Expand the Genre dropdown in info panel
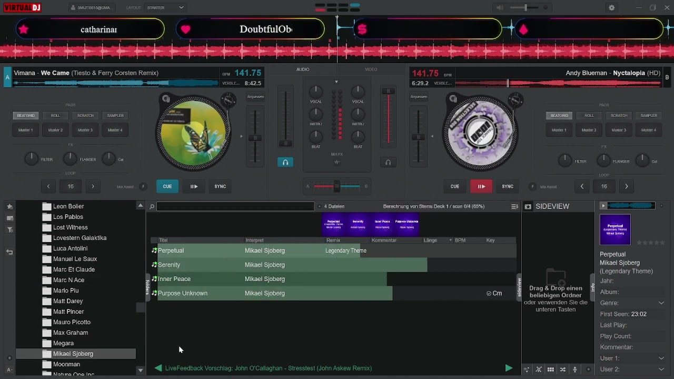This screenshot has width=674, height=379. (661, 303)
